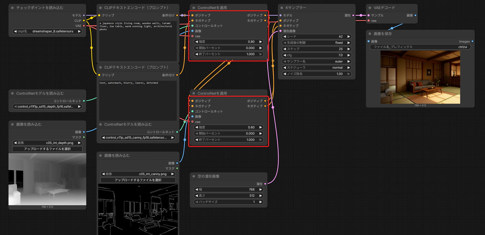Screen dimensions: 485x235
Task: Collapse the 画像を保存 node using its title dot
Action: click(x=370, y=34)
